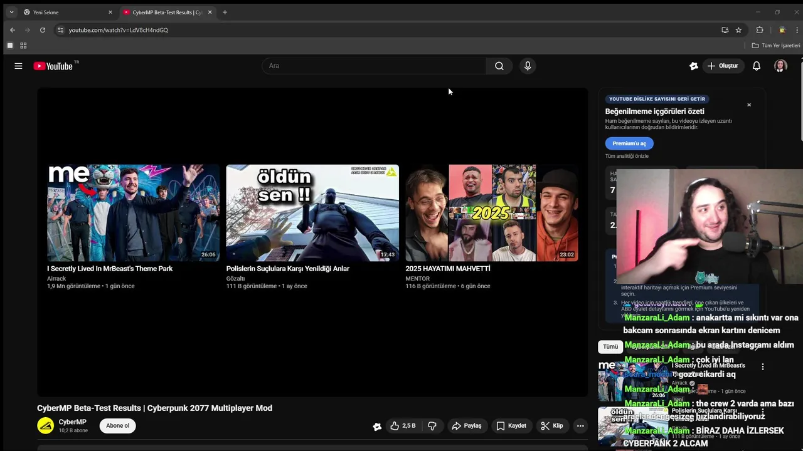Click the Return Dislike extension icon near like
This screenshot has width=803, height=451.
coord(377,426)
